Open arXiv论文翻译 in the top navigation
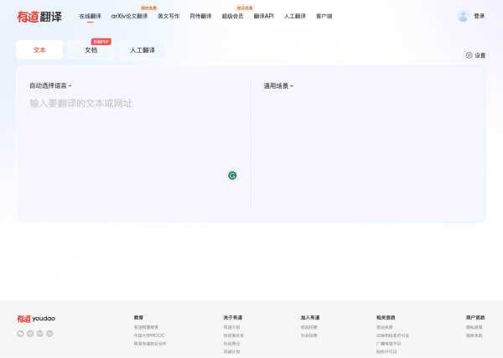This screenshot has height=358, width=503. tap(129, 17)
